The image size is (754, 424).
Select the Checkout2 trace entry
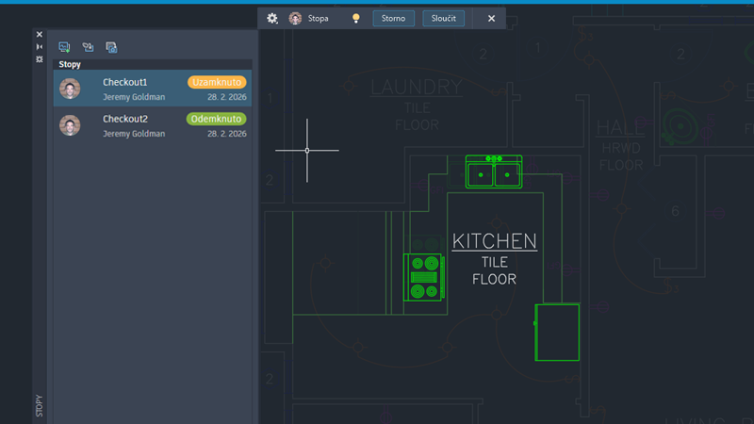coord(141,125)
